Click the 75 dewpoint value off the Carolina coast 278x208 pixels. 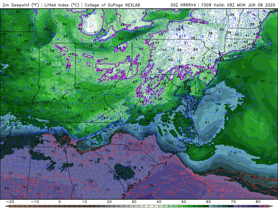tap(151, 185)
